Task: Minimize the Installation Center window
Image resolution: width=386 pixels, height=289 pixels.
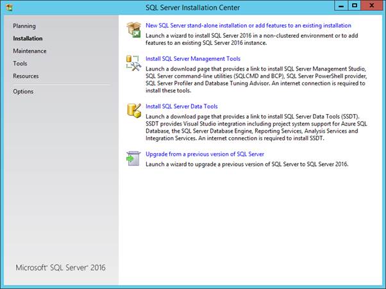Action: (341, 6)
